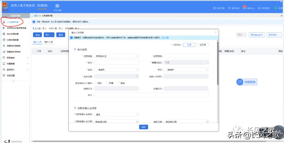Select the 分类所得申报 pie-chart icon in sidebar

point(4,40)
